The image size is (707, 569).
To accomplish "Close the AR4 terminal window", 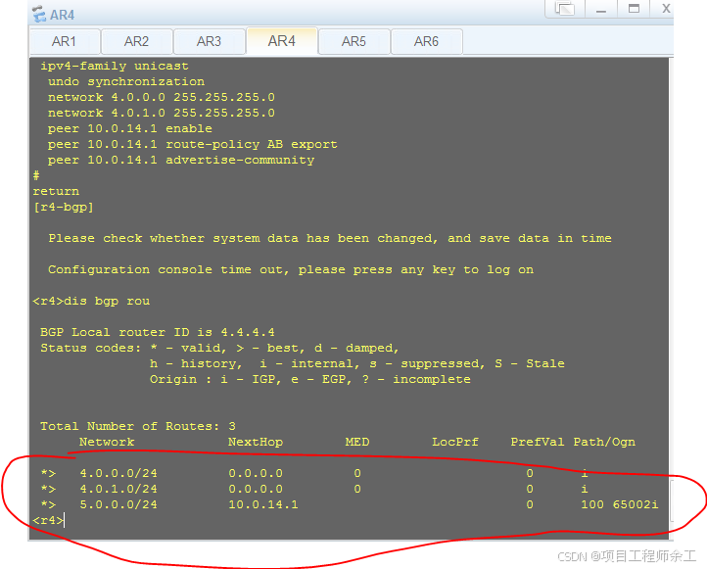I will 666,9.
